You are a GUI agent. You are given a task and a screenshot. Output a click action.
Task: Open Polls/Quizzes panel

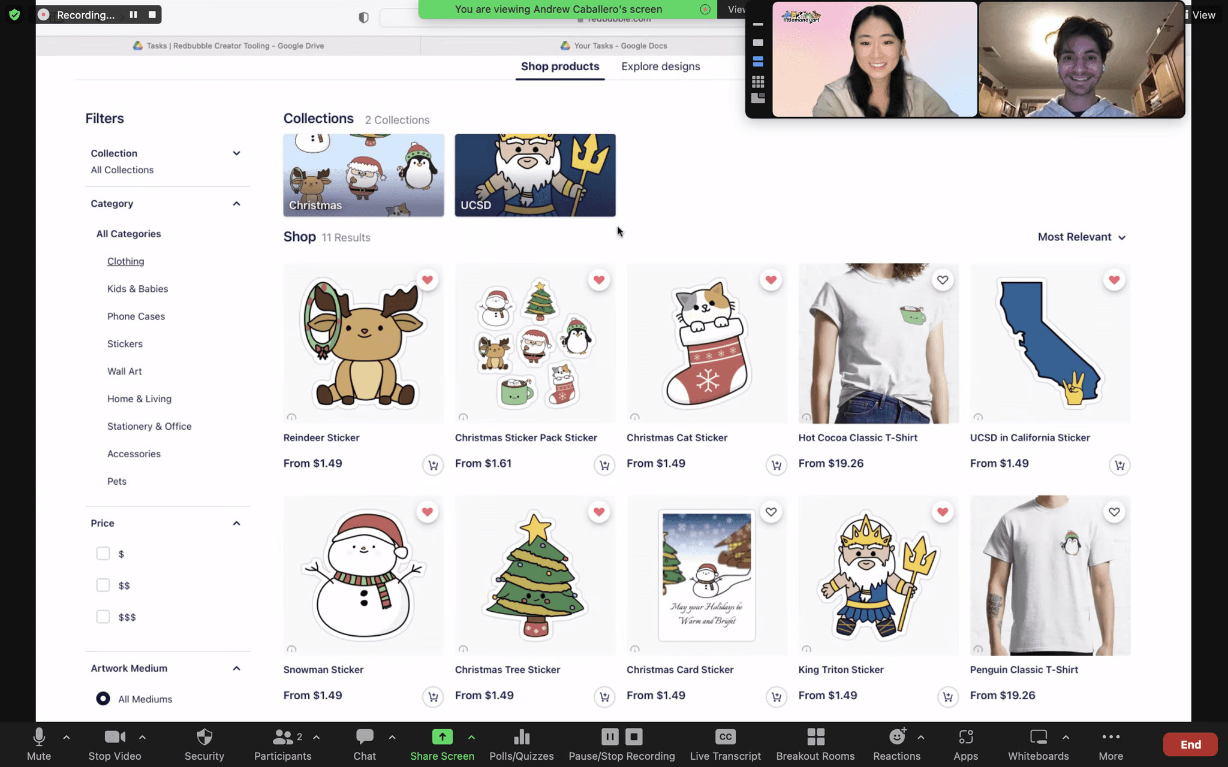(521, 737)
